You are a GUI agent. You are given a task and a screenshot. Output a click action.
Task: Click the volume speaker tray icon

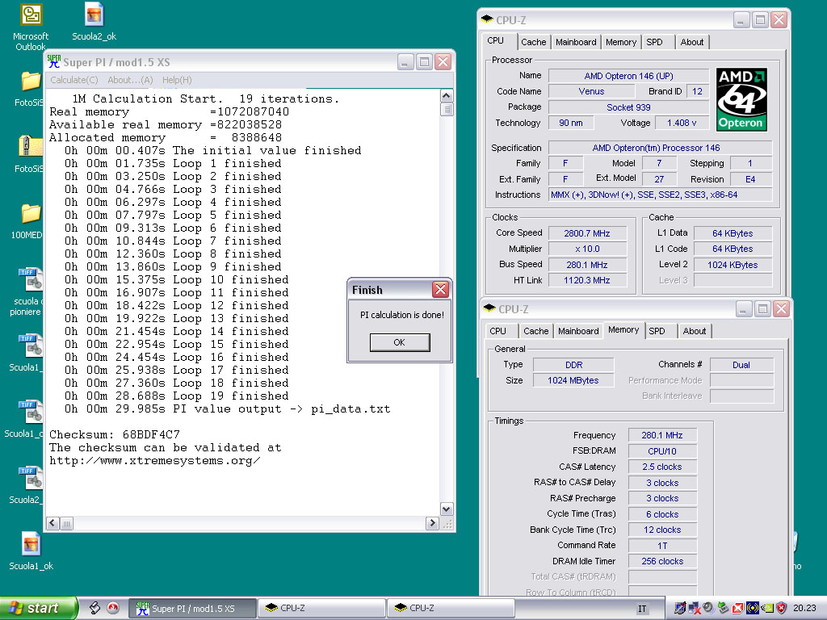(708, 608)
